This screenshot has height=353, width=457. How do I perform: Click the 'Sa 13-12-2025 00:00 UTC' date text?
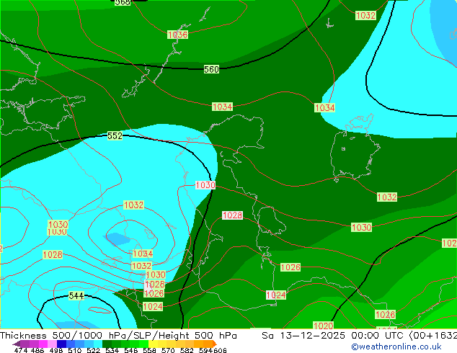(x=334, y=336)
